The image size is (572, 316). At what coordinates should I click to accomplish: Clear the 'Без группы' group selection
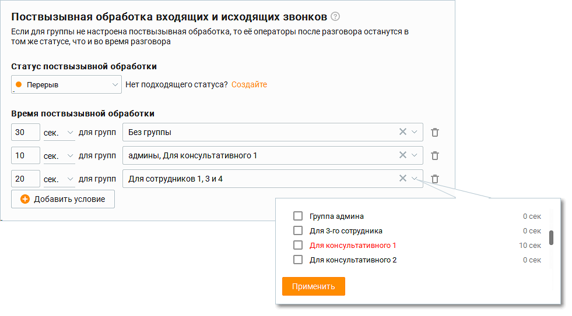[403, 132]
